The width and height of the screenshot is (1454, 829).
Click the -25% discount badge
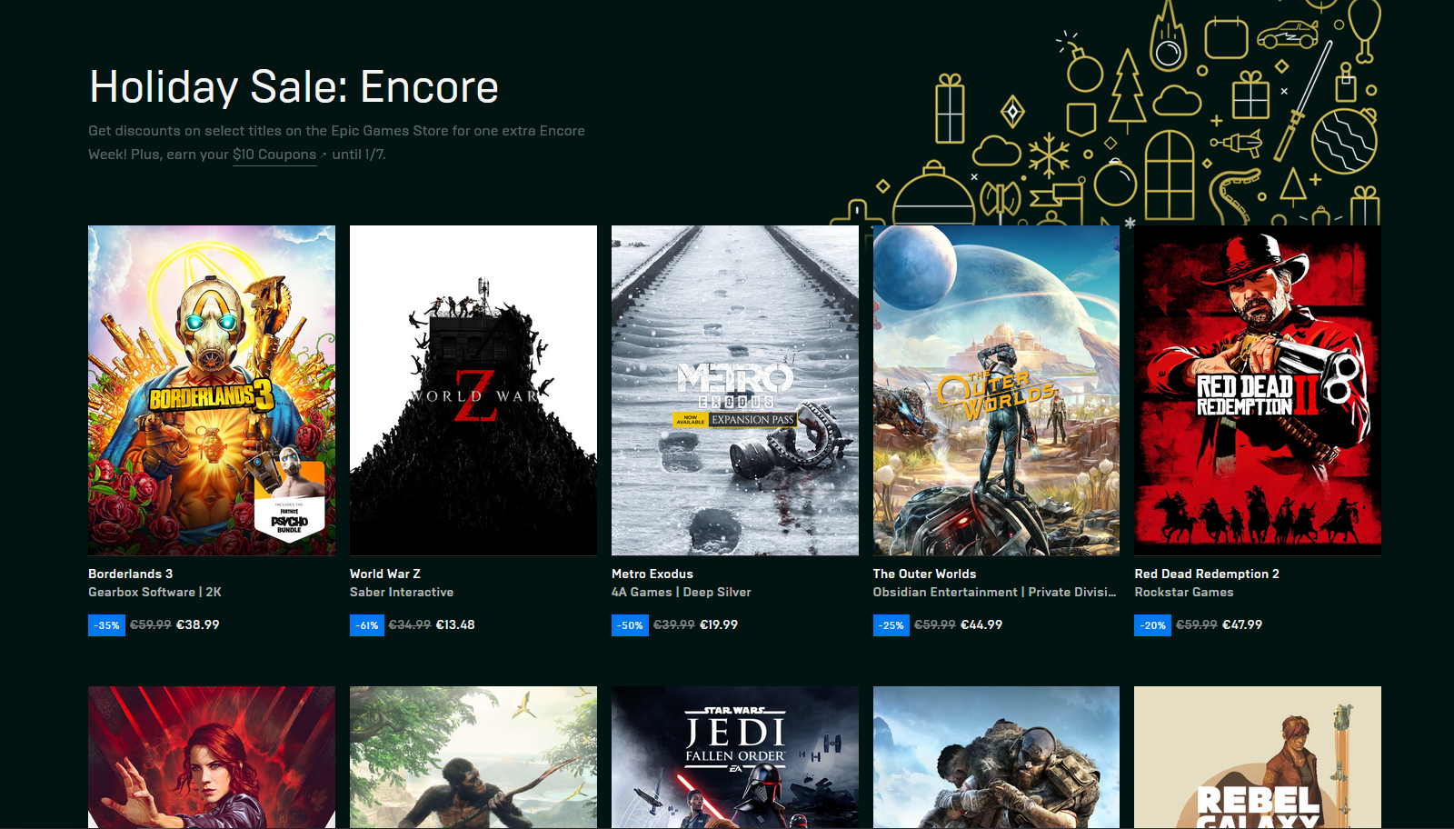coord(891,625)
